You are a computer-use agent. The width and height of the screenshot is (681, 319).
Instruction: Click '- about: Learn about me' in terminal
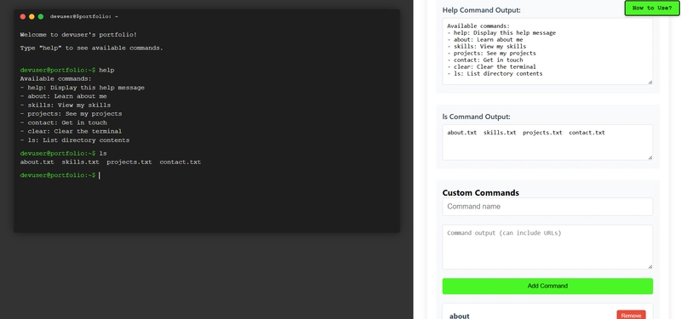(x=63, y=96)
